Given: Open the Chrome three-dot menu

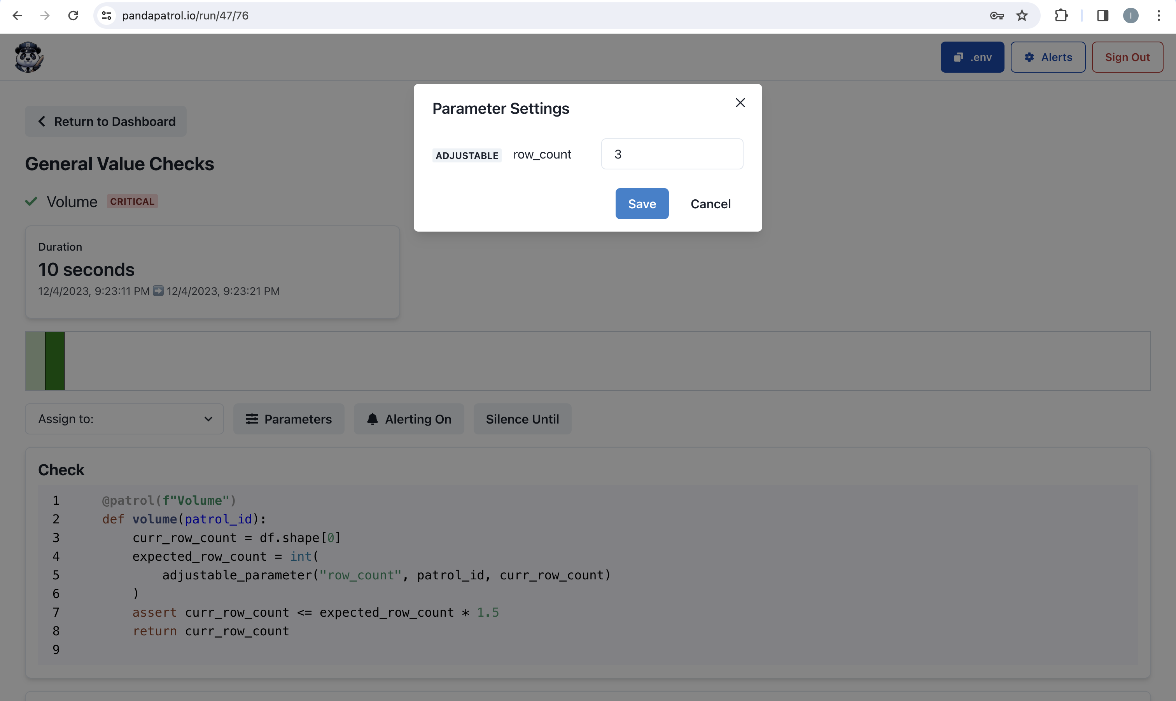Looking at the screenshot, I should [x=1158, y=16].
